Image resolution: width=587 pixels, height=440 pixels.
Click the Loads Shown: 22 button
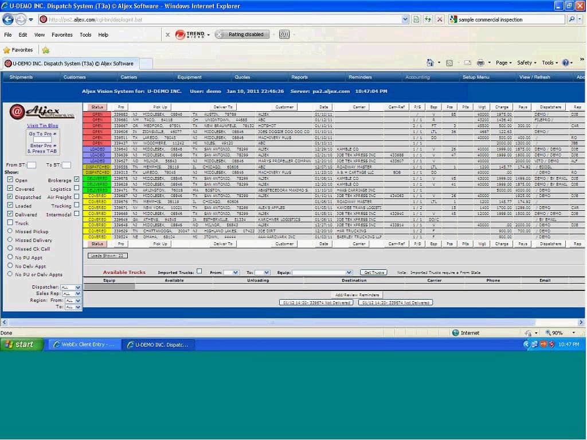[x=107, y=256]
